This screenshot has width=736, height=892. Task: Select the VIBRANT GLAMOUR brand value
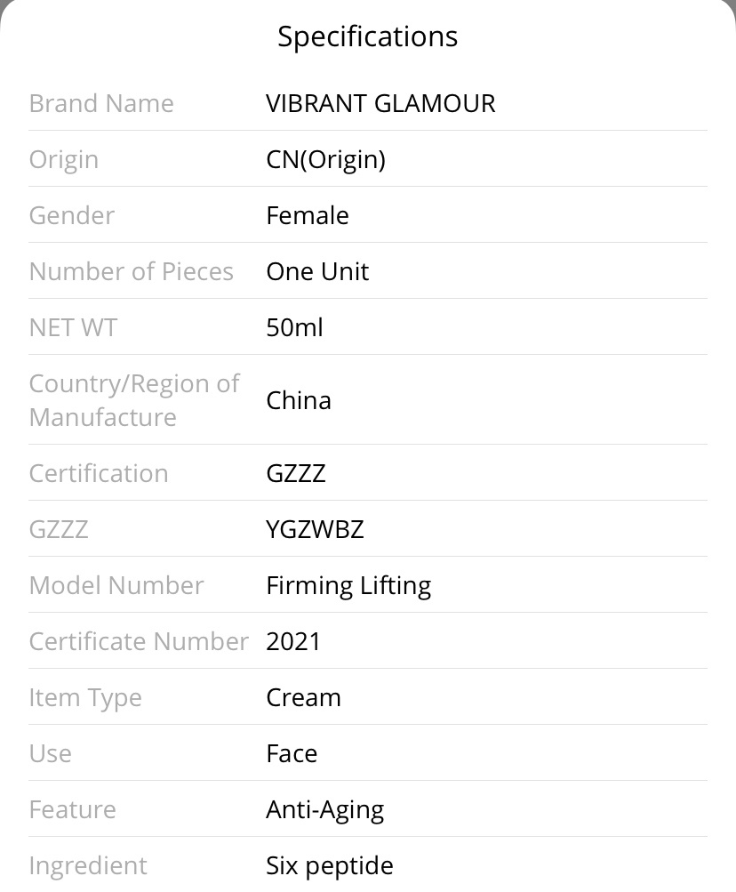click(x=380, y=103)
